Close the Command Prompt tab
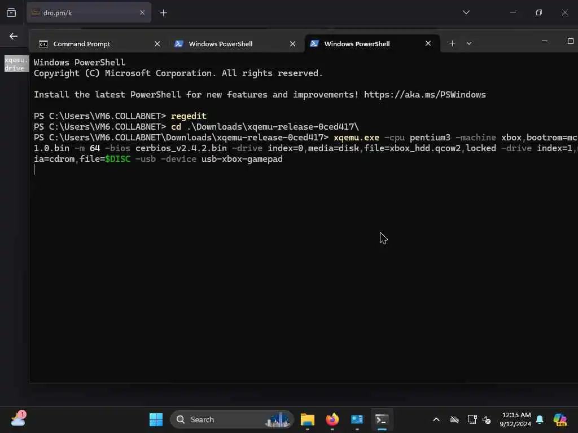Image resolution: width=578 pixels, height=433 pixels. pos(157,44)
